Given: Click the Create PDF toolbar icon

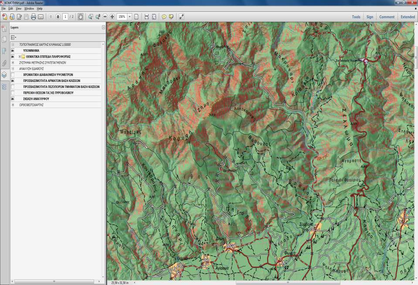Looking at the screenshot, I should click(5, 17).
